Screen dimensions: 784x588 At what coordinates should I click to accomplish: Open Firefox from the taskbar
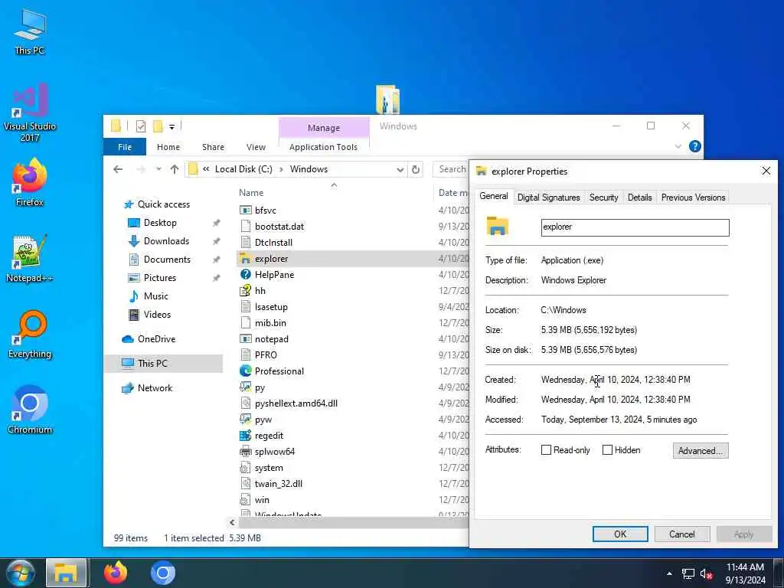pyautogui.click(x=116, y=573)
